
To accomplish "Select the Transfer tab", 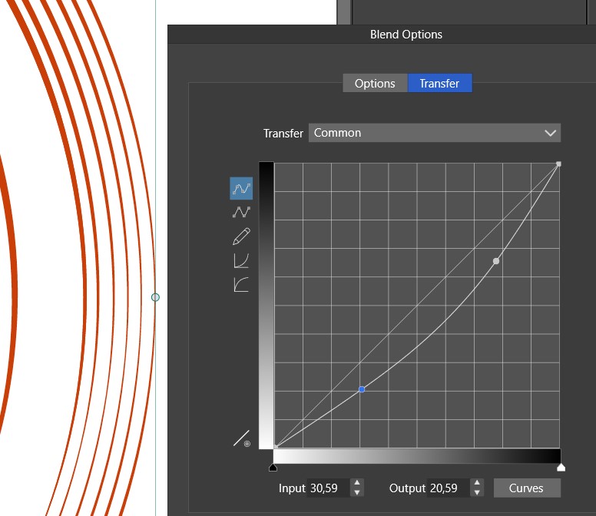I will click(439, 84).
